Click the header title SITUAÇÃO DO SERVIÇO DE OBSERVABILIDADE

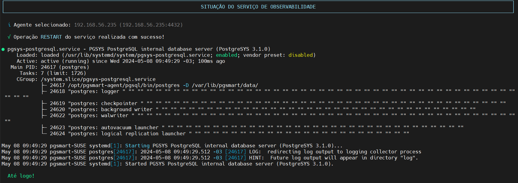(258, 7)
